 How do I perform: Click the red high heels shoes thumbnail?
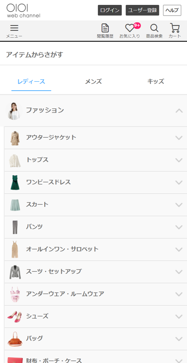15,316
